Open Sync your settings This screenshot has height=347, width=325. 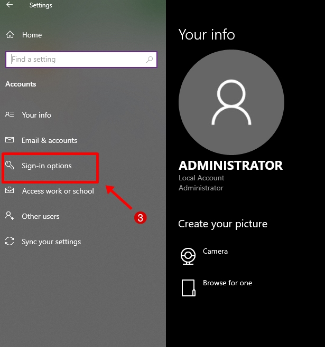click(x=51, y=242)
